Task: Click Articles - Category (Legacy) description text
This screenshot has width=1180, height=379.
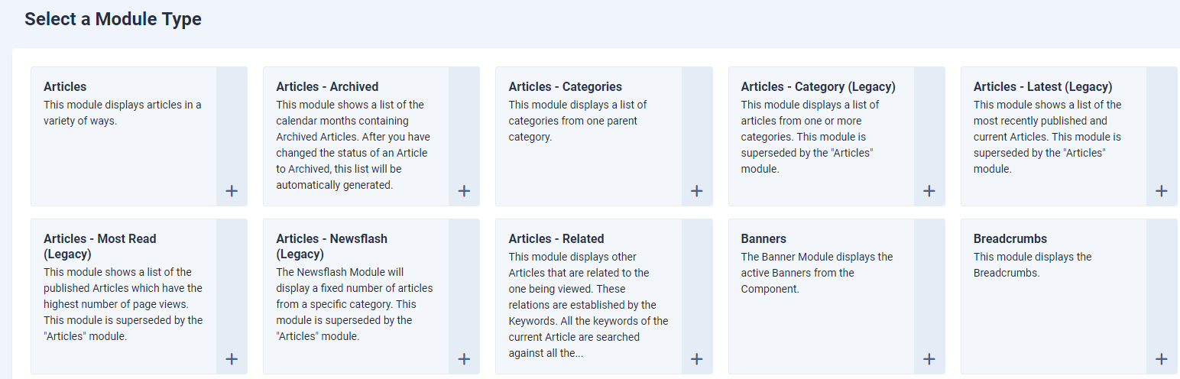Action: tap(810, 137)
